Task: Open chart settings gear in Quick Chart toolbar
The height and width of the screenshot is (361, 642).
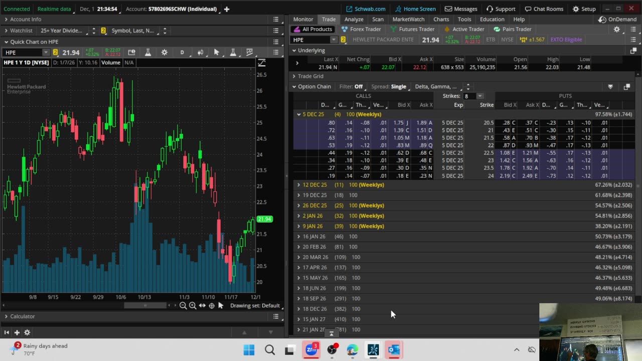Action: [164, 52]
